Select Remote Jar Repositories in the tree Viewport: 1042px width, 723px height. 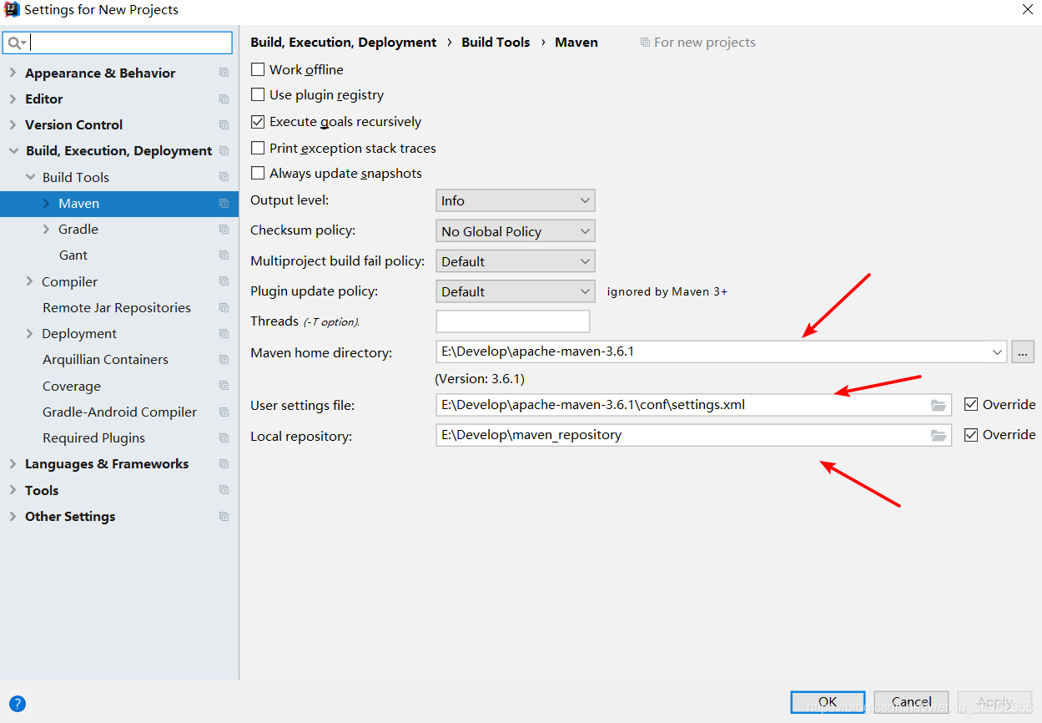[117, 308]
